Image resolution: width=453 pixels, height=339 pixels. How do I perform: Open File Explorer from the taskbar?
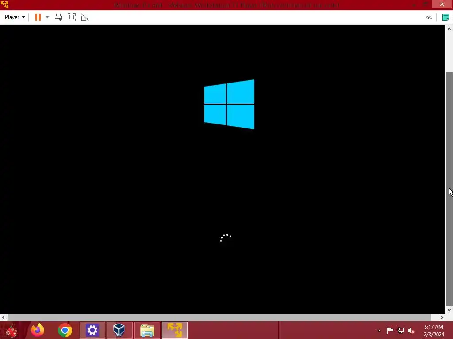[x=147, y=330]
